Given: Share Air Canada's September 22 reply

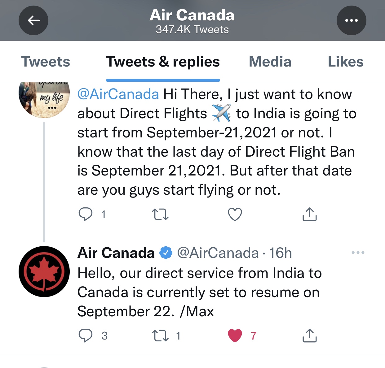Looking at the screenshot, I should [x=309, y=336].
